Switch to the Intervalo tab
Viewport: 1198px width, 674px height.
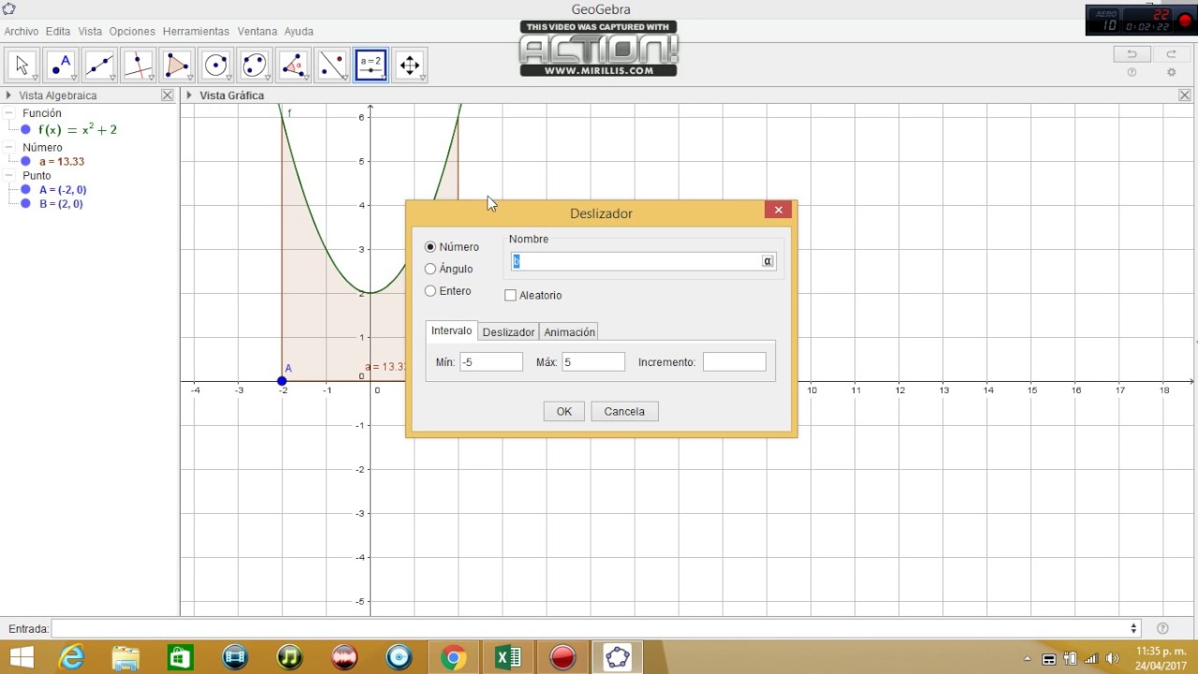pos(451,331)
